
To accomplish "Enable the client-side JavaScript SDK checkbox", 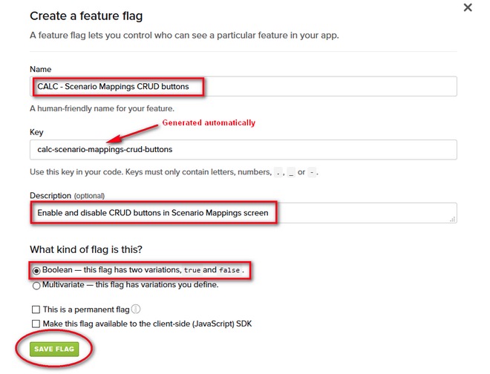I will coord(36,324).
